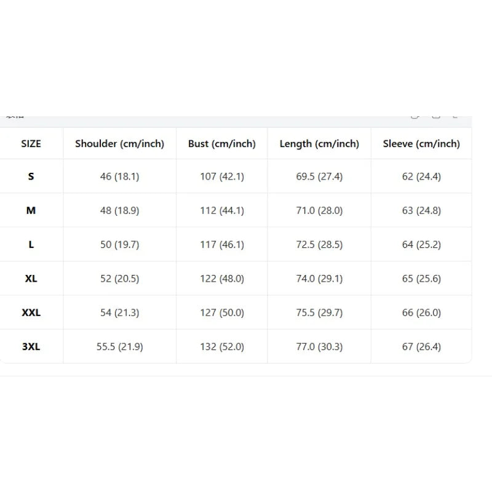Select the XXL size row label
The height and width of the screenshot is (492, 492).
click(31, 312)
